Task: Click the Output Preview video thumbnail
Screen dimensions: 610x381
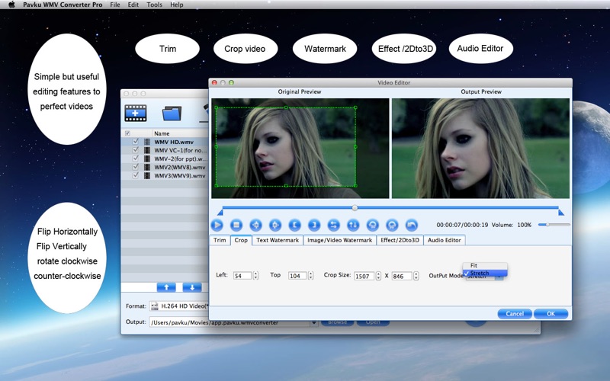Action: click(x=480, y=148)
